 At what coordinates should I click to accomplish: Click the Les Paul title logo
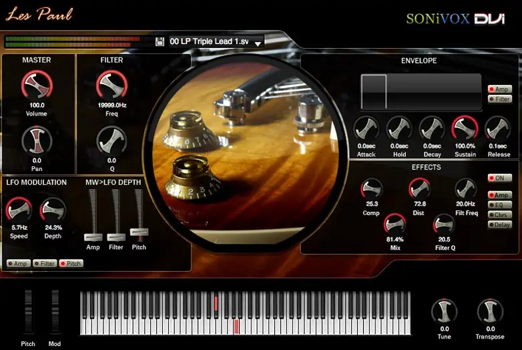click(39, 14)
